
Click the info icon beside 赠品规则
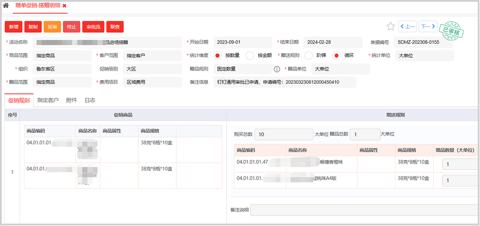pyautogui.click(x=277, y=69)
